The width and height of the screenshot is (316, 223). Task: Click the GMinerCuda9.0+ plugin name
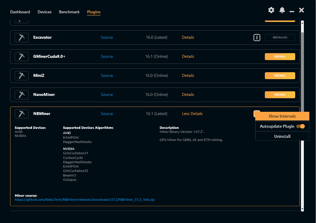[x=49, y=56]
